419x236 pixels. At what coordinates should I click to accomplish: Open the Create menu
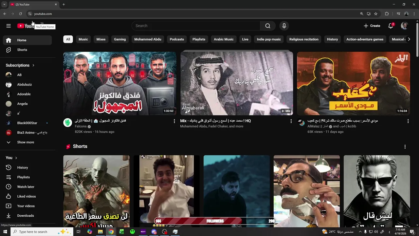coord(372,26)
